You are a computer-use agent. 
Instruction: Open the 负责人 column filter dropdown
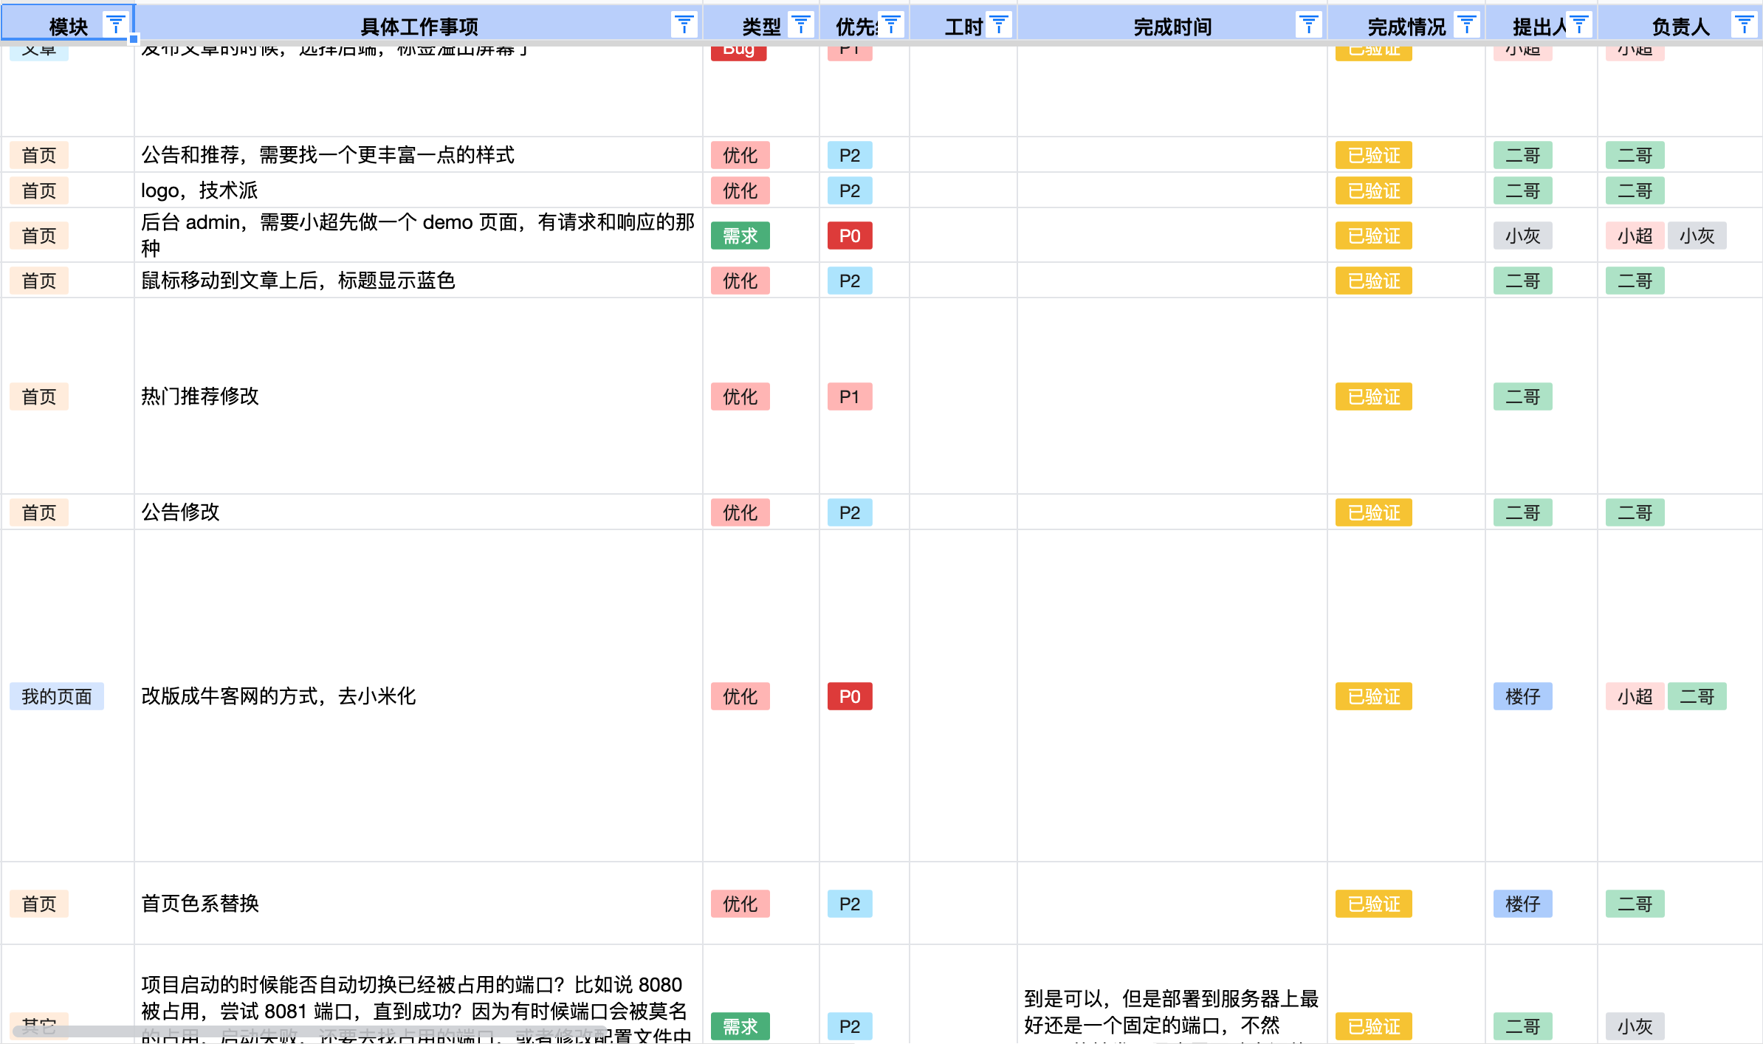click(x=1744, y=26)
